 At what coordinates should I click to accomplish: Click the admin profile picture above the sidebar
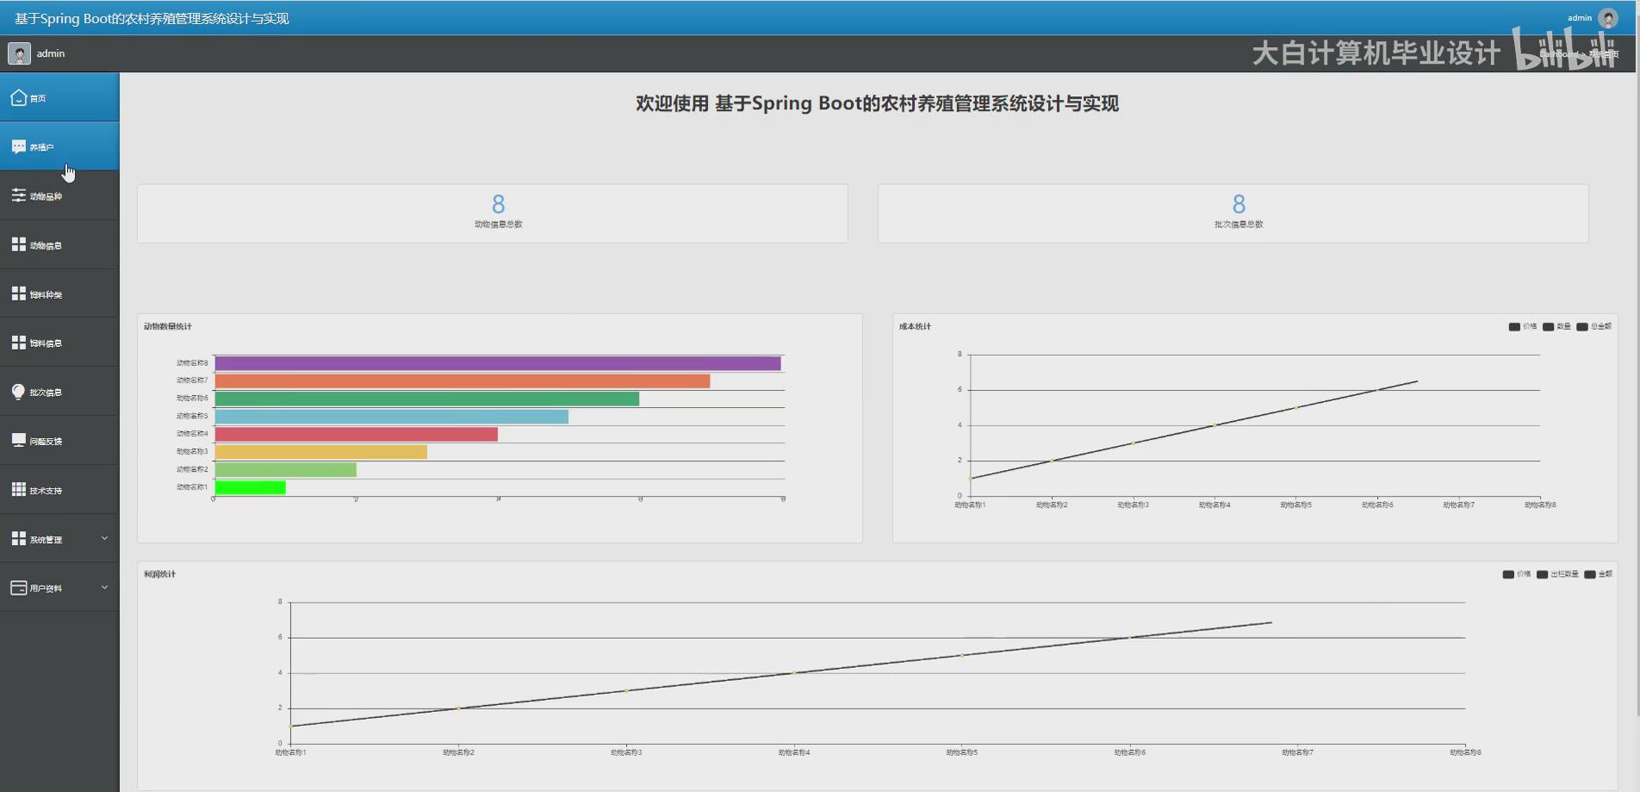(x=19, y=53)
